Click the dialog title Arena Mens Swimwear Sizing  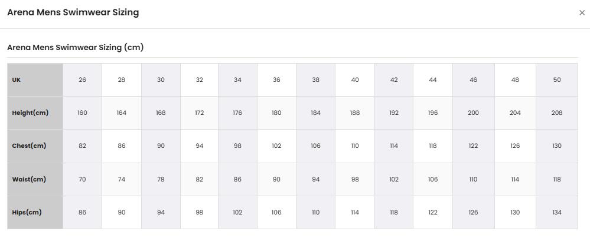[73, 12]
